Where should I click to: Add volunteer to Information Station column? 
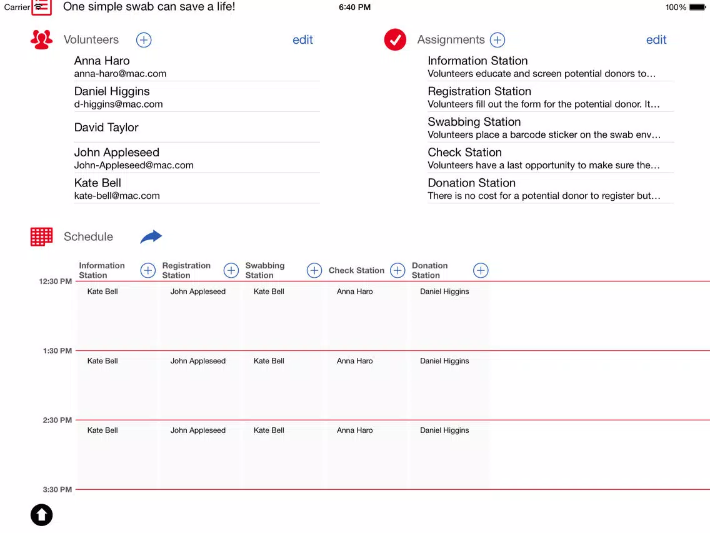pyautogui.click(x=147, y=270)
